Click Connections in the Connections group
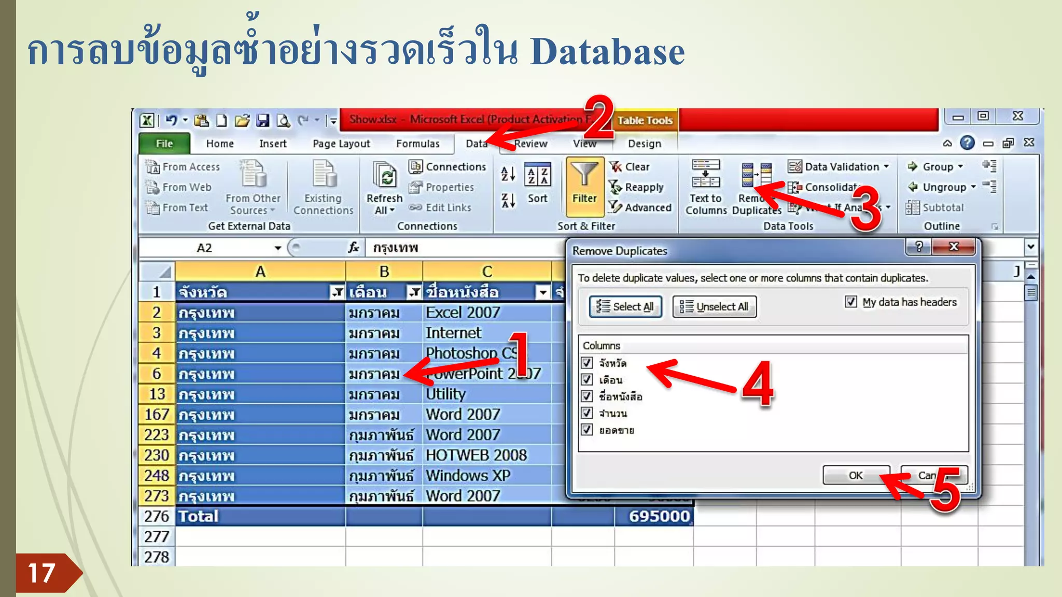 click(x=447, y=167)
